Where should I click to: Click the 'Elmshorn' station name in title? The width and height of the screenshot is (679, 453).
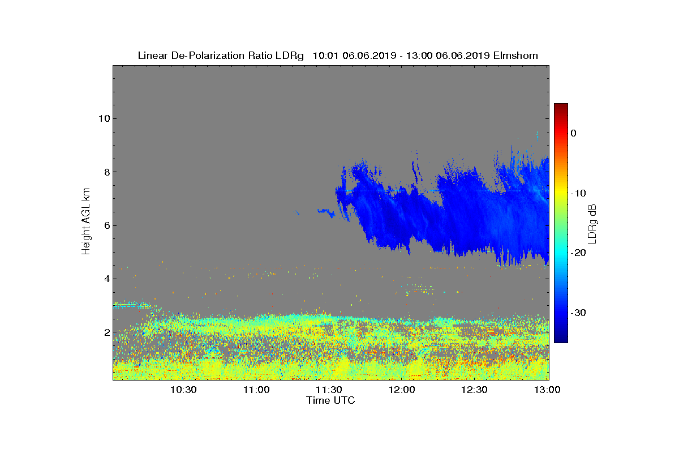(x=515, y=55)
